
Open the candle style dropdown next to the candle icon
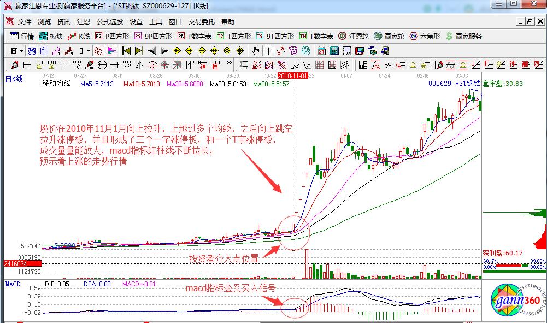tap(89, 51)
